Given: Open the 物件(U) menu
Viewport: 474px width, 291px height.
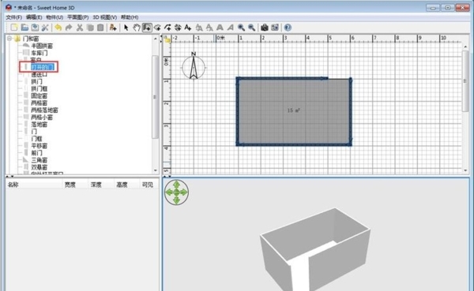Looking at the screenshot, I should [55, 17].
